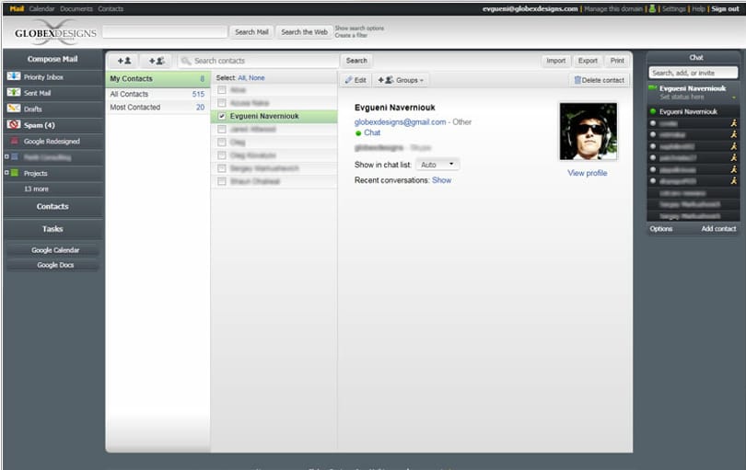746x470 pixels.
Task: Click the green video camera status icon in Chat
Action: pyautogui.click(x=652, y=88)
